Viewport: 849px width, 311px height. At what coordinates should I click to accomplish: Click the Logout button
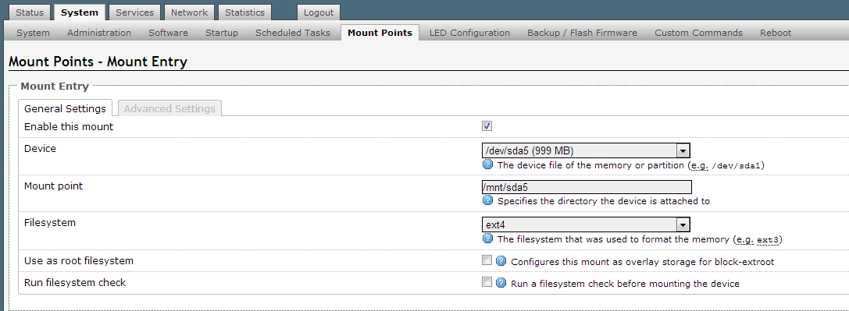(x=319, y=12)
